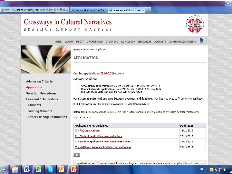The image size is (232, 174).
Task: Open Internet Explorer from the taskbar
Action: pyautogui.click(x=3, y=169)
